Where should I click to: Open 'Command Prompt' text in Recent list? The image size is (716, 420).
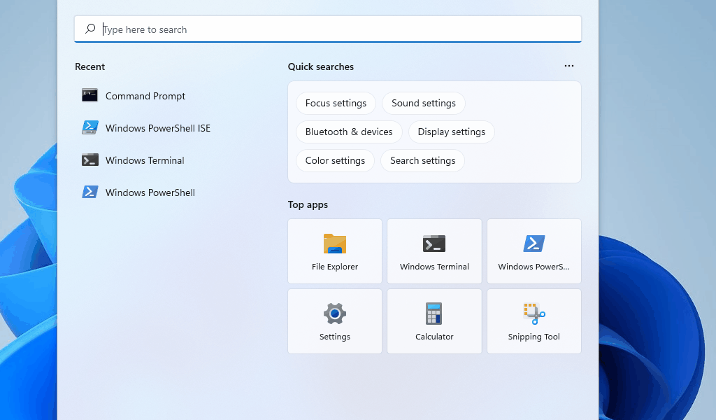(x=145, y=96)
